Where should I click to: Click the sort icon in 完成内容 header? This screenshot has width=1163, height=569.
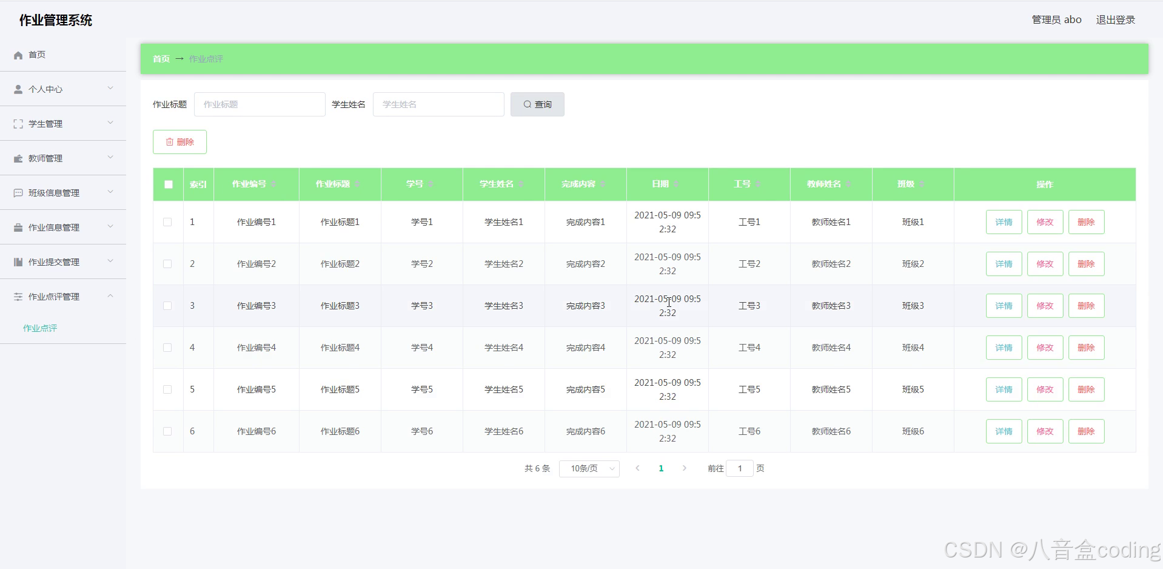[602, 184]
